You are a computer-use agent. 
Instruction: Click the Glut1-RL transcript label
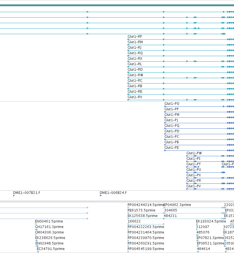pos(135,64)
